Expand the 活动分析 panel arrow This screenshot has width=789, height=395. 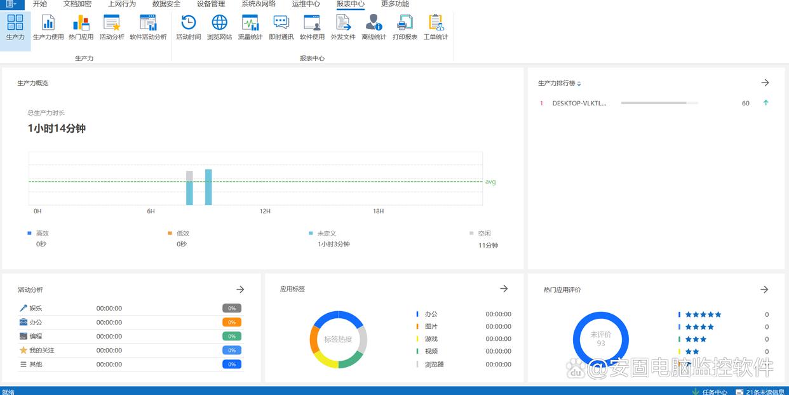[x=240, y=290]
